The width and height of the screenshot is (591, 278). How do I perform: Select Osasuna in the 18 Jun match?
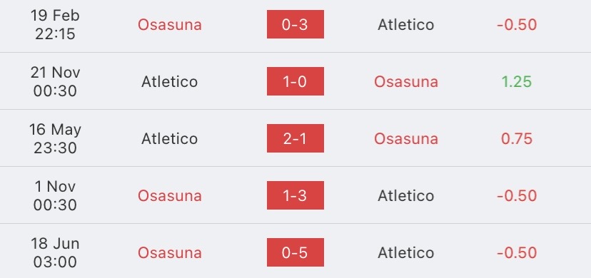click(x=170, y=252)
